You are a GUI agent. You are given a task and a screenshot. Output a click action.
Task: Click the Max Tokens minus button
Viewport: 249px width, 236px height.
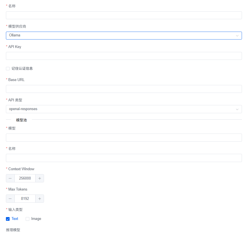coord(10,199)
